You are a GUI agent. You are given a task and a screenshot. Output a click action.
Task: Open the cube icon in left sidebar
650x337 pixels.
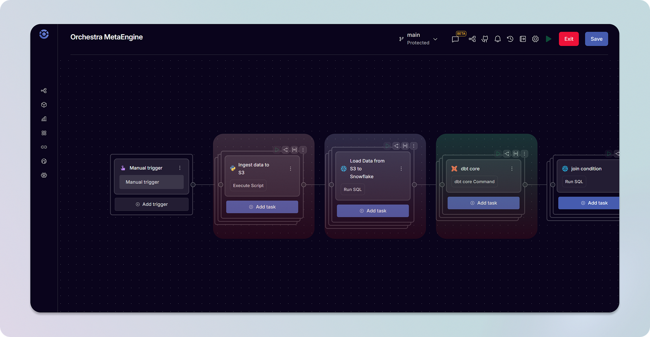[x=44, y=105]
